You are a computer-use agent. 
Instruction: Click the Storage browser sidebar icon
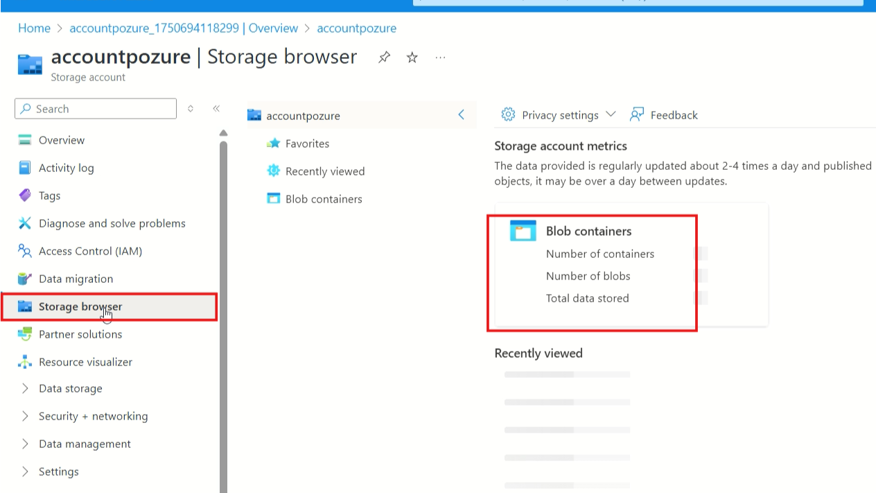pos(25,306)
